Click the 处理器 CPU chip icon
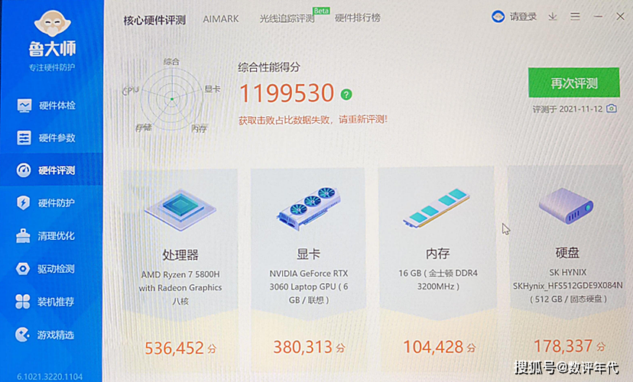Image resolution: width=633 pixels, height=382 pixels. 180,209
